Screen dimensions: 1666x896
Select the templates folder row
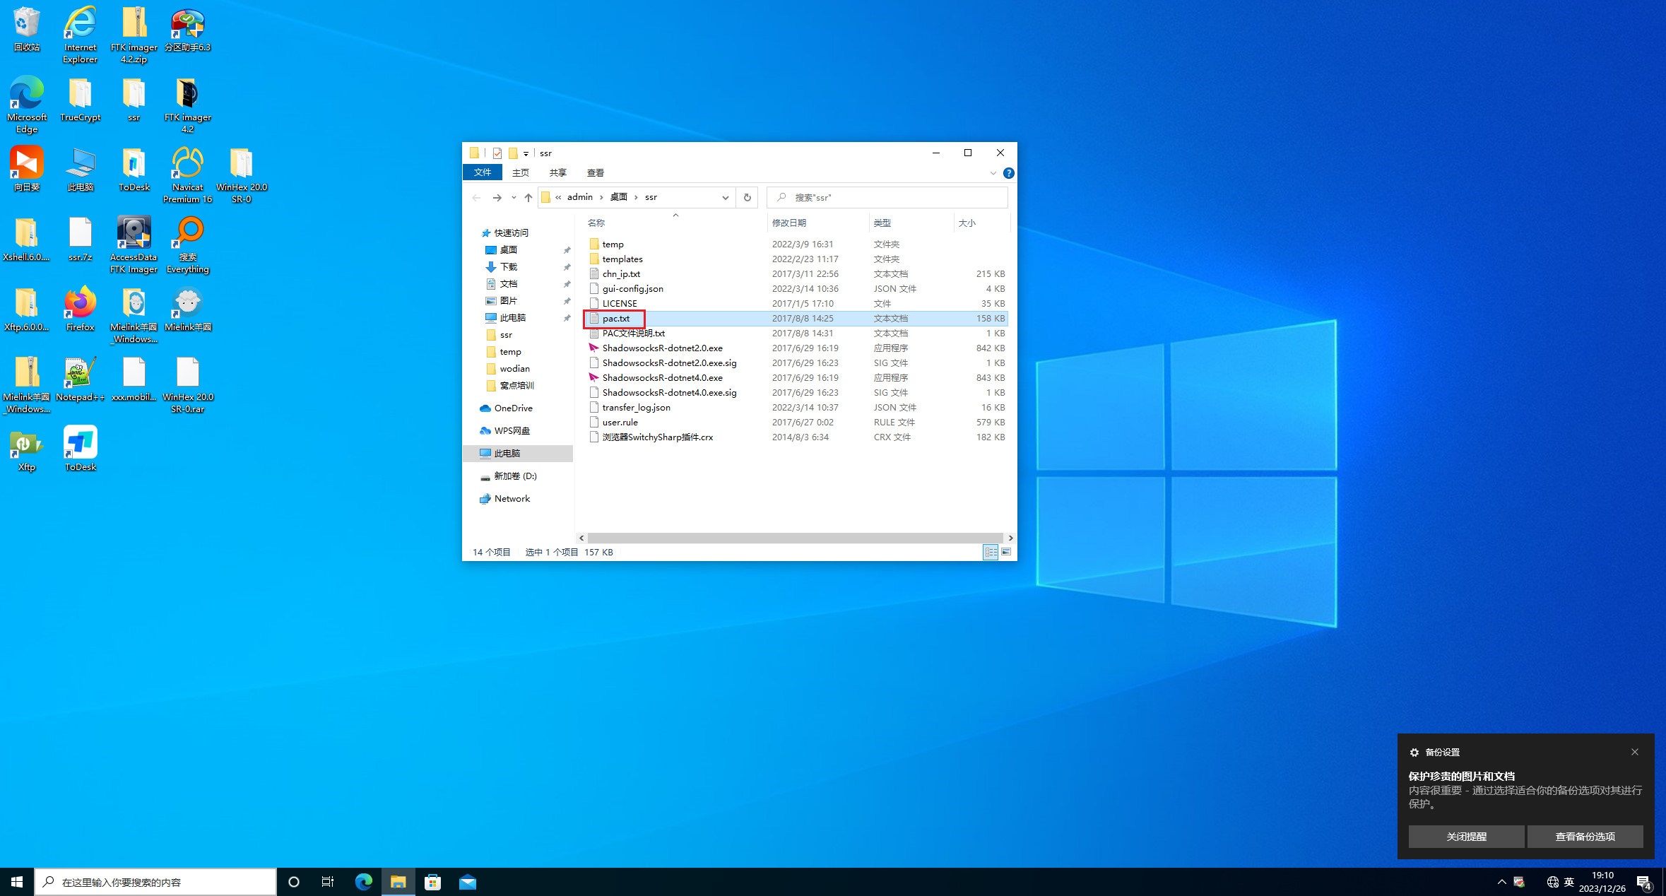[796, 259]
